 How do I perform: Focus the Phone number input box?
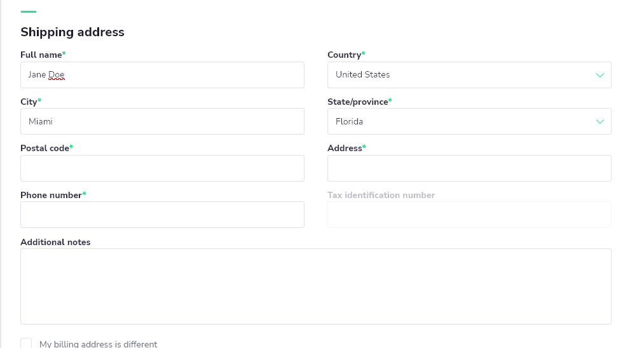point(162,215)
